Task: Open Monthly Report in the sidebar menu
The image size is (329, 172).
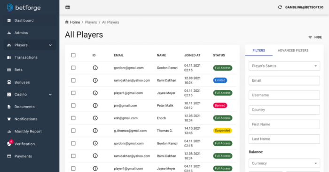Action: [28, 132]
